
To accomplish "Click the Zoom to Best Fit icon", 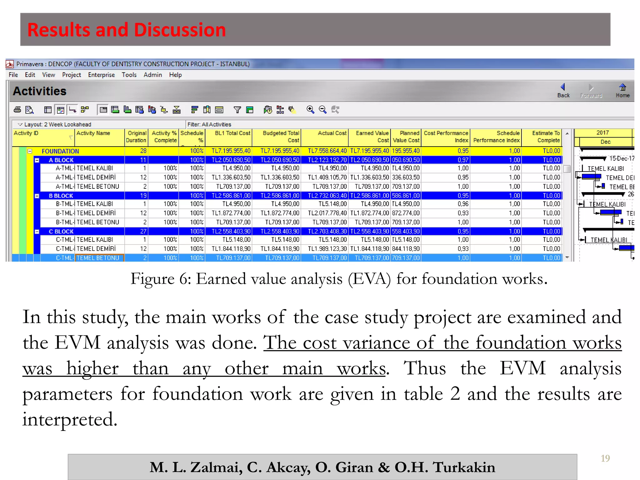I will [335, 110].
